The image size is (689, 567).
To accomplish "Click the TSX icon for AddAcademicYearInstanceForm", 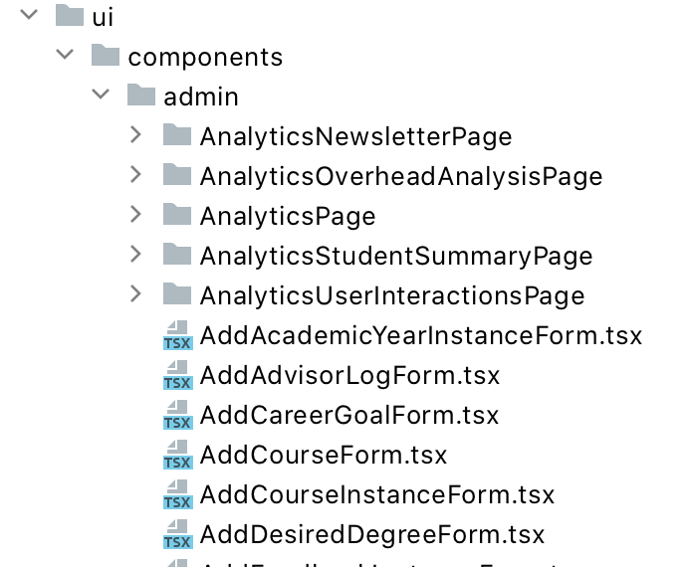I will (177, 335).
